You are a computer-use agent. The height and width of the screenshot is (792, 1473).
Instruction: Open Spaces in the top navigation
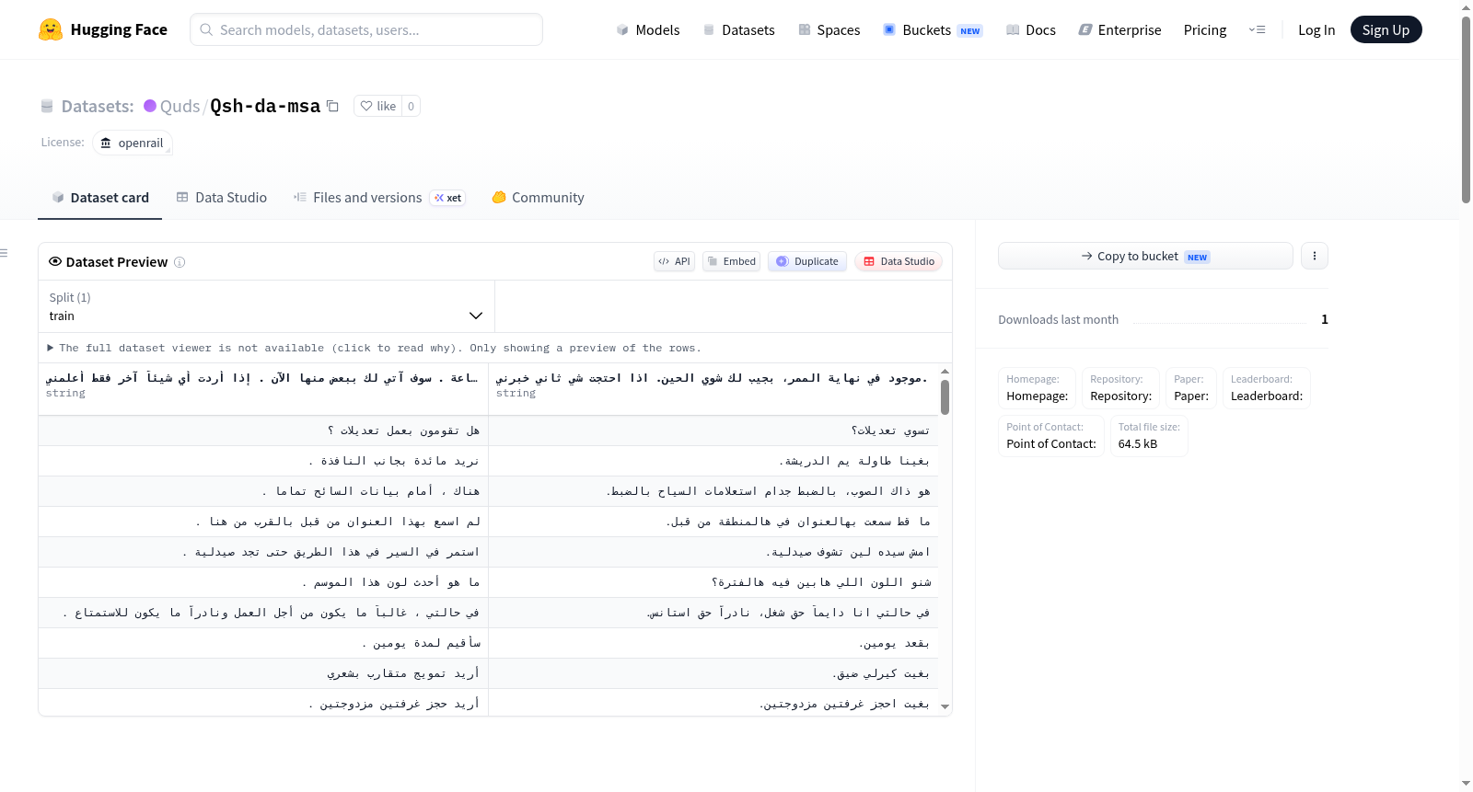(x=829, y=30)
